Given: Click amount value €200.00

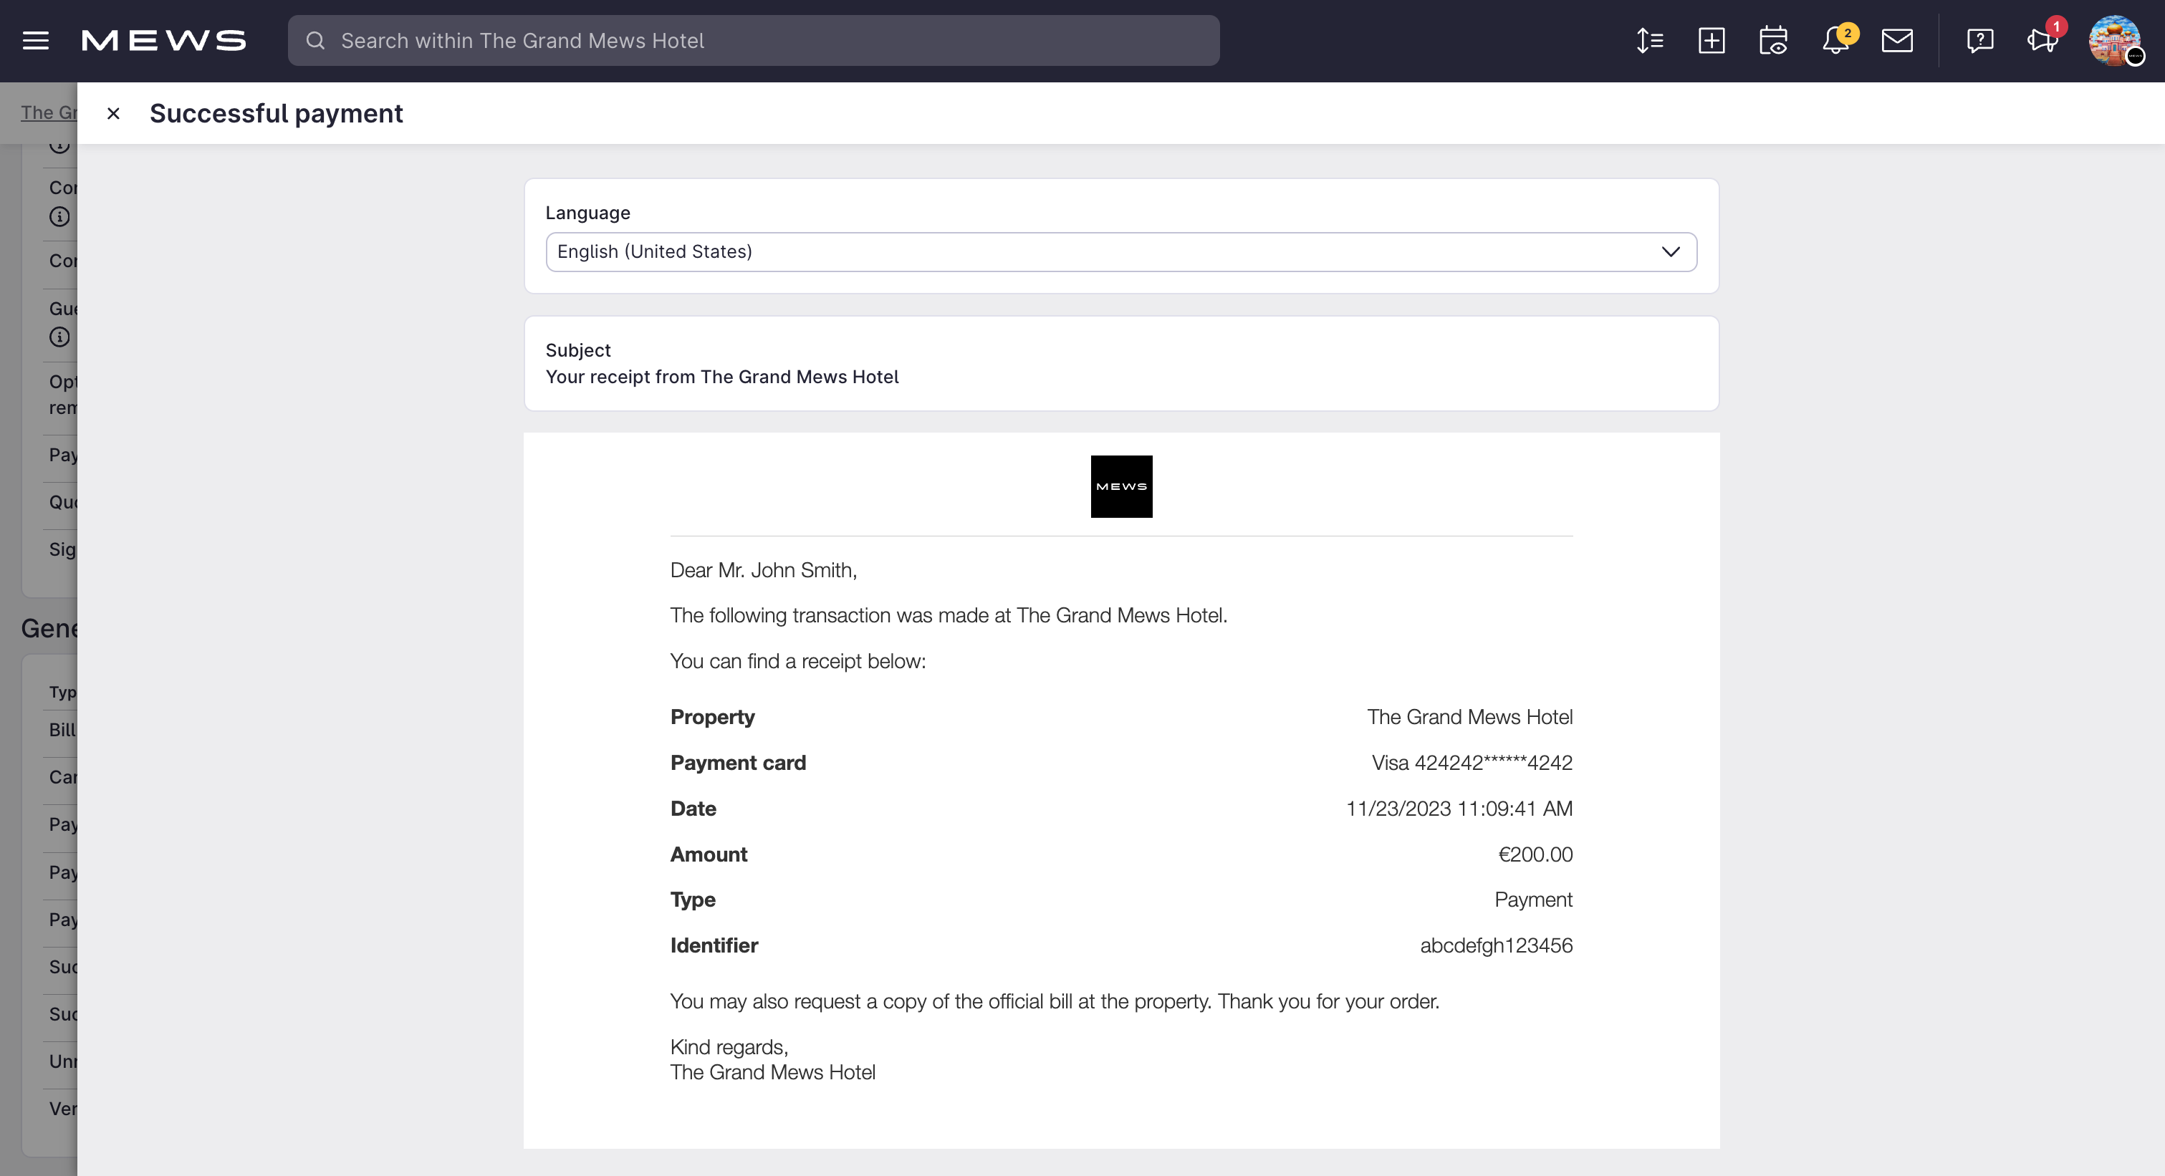Looking at the screenshot, I should click(x=1535, y=854).
